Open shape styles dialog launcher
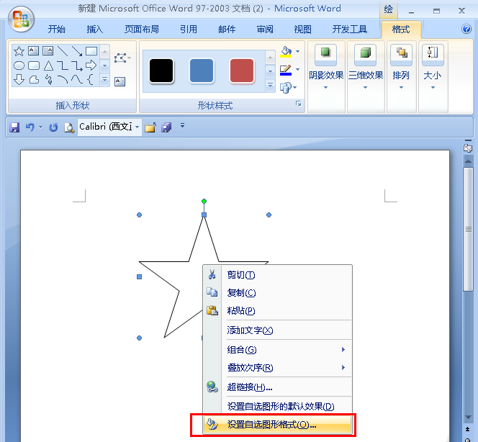 299,104
